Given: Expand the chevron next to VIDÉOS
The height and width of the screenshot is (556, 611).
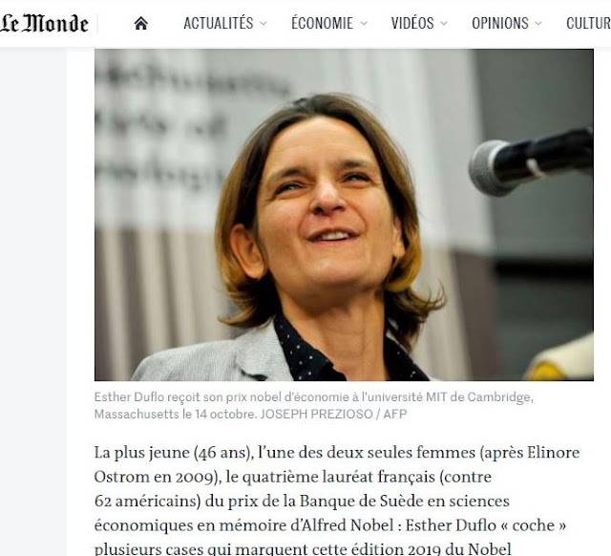Looking at the screenshot, I should pyautogui.click(x=444, y=23).
